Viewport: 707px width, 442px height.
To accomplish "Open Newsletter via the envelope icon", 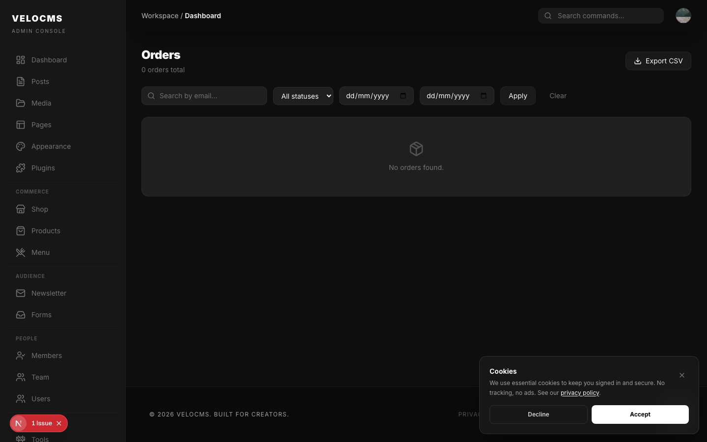I will coord(20,293).
